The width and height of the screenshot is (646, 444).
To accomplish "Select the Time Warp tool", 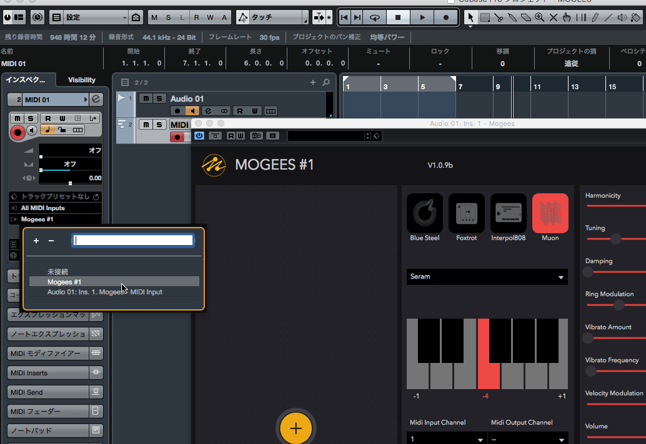I will [x=581, y=17].
